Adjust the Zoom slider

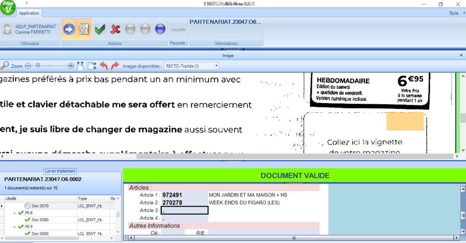click(38, 65)
